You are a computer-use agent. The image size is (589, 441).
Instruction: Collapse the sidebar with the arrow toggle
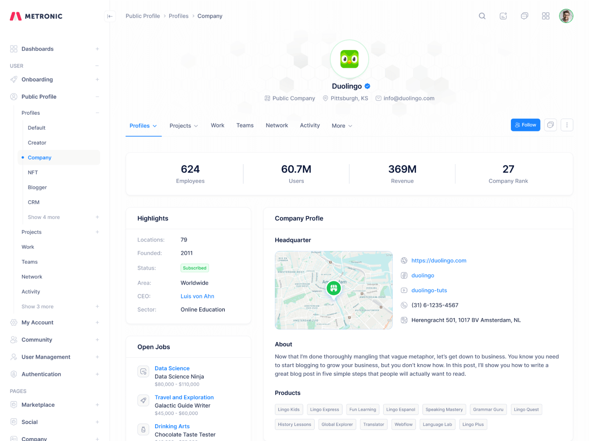tap(110, 16)
